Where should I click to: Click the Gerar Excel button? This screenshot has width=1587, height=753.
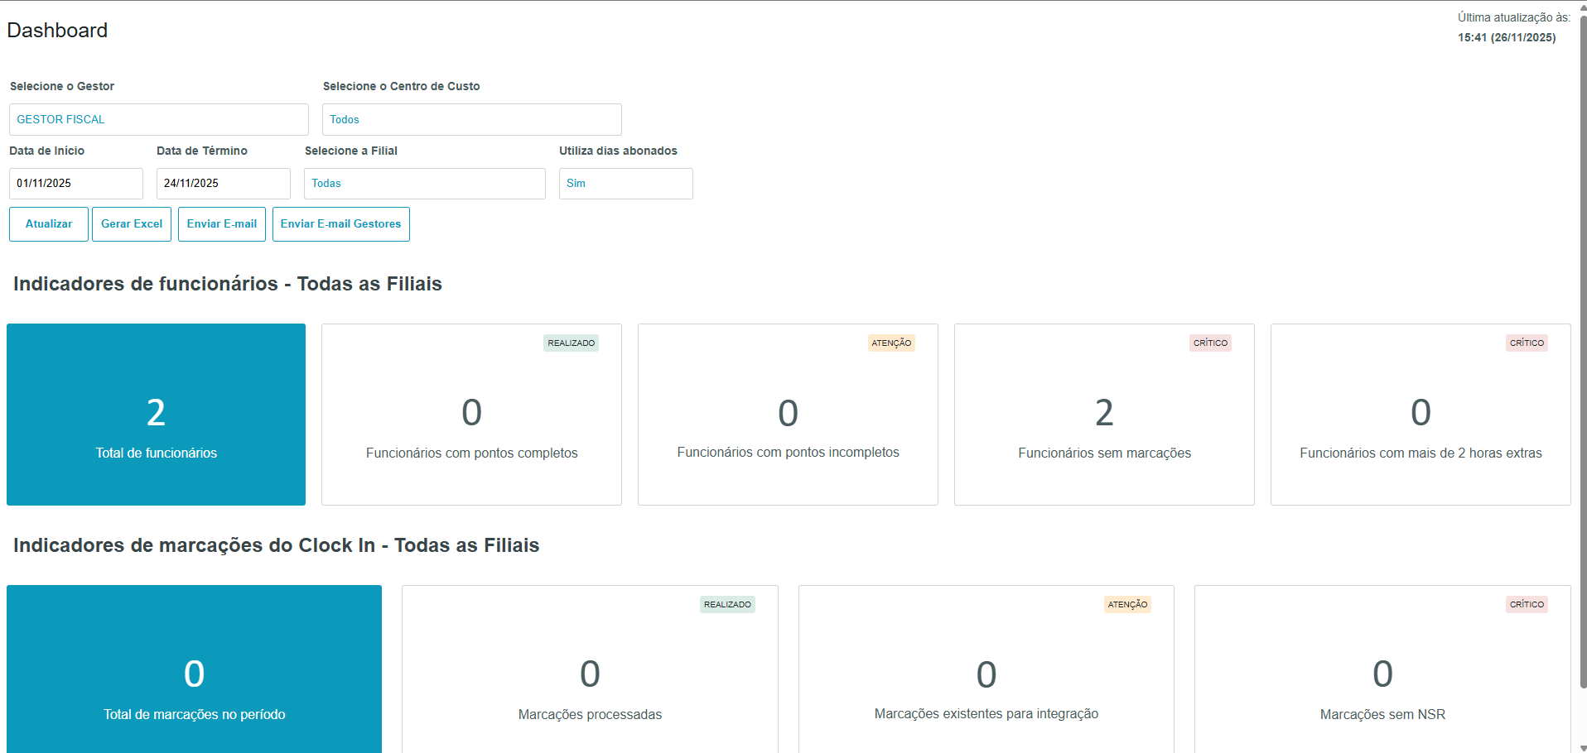[x=132, y=224]
